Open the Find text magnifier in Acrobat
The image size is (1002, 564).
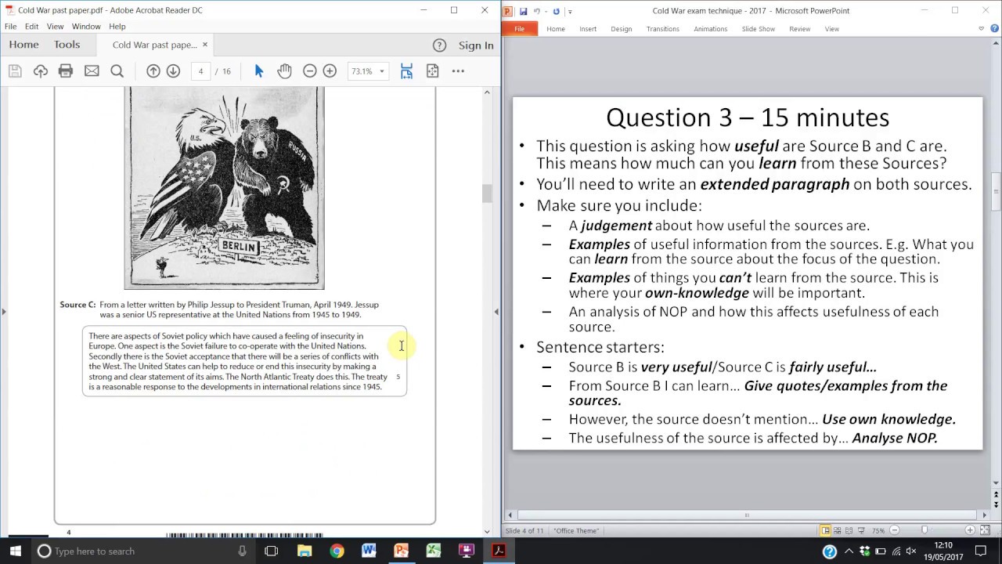pyautogui.click(x=117, y=71)
